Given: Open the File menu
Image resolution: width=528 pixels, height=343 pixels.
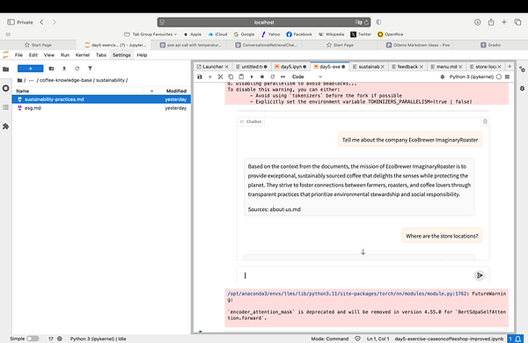Looking at the screenshot, I should [18, 55].
